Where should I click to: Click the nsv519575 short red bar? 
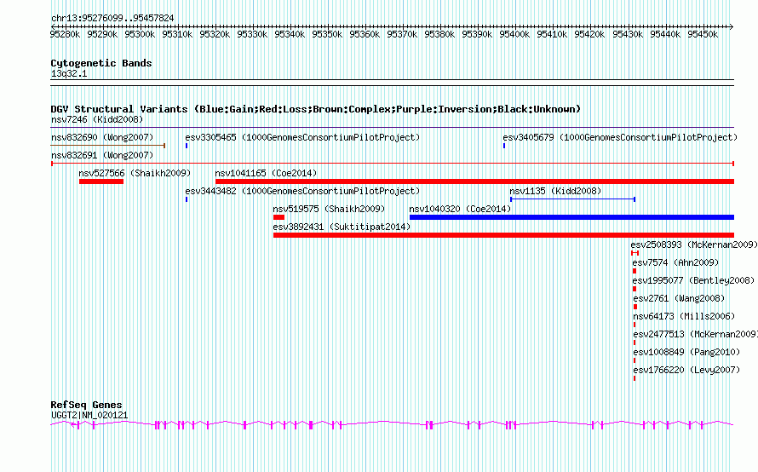point(279,217)
